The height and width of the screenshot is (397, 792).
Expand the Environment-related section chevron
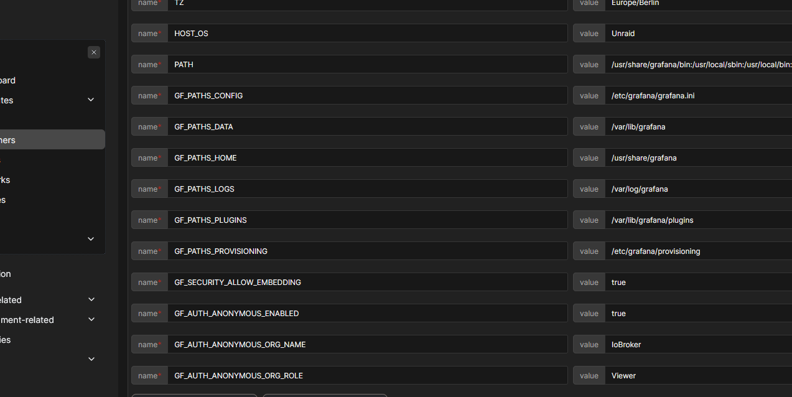91,320
